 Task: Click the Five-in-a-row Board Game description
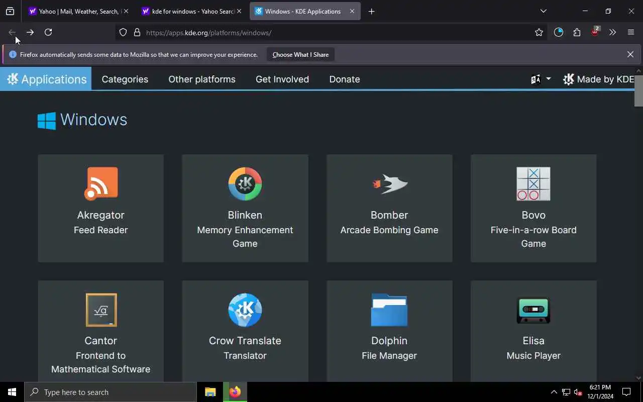533,237
